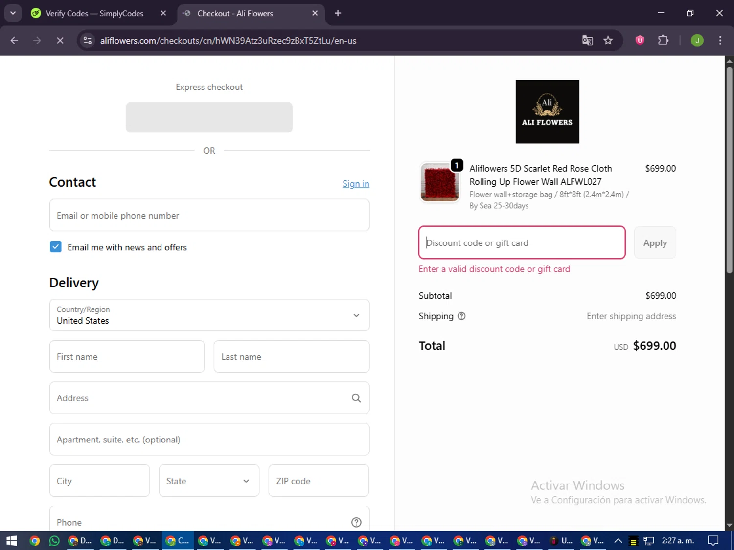734x550 pixels.
Task: Uncheck Email me with news and offers
Action: (x=56, y=247)
